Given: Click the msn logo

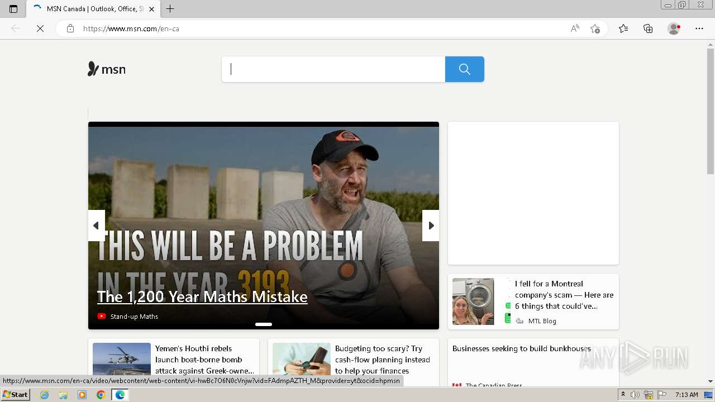Looking at the screenshot, I should tap(107, 69).
